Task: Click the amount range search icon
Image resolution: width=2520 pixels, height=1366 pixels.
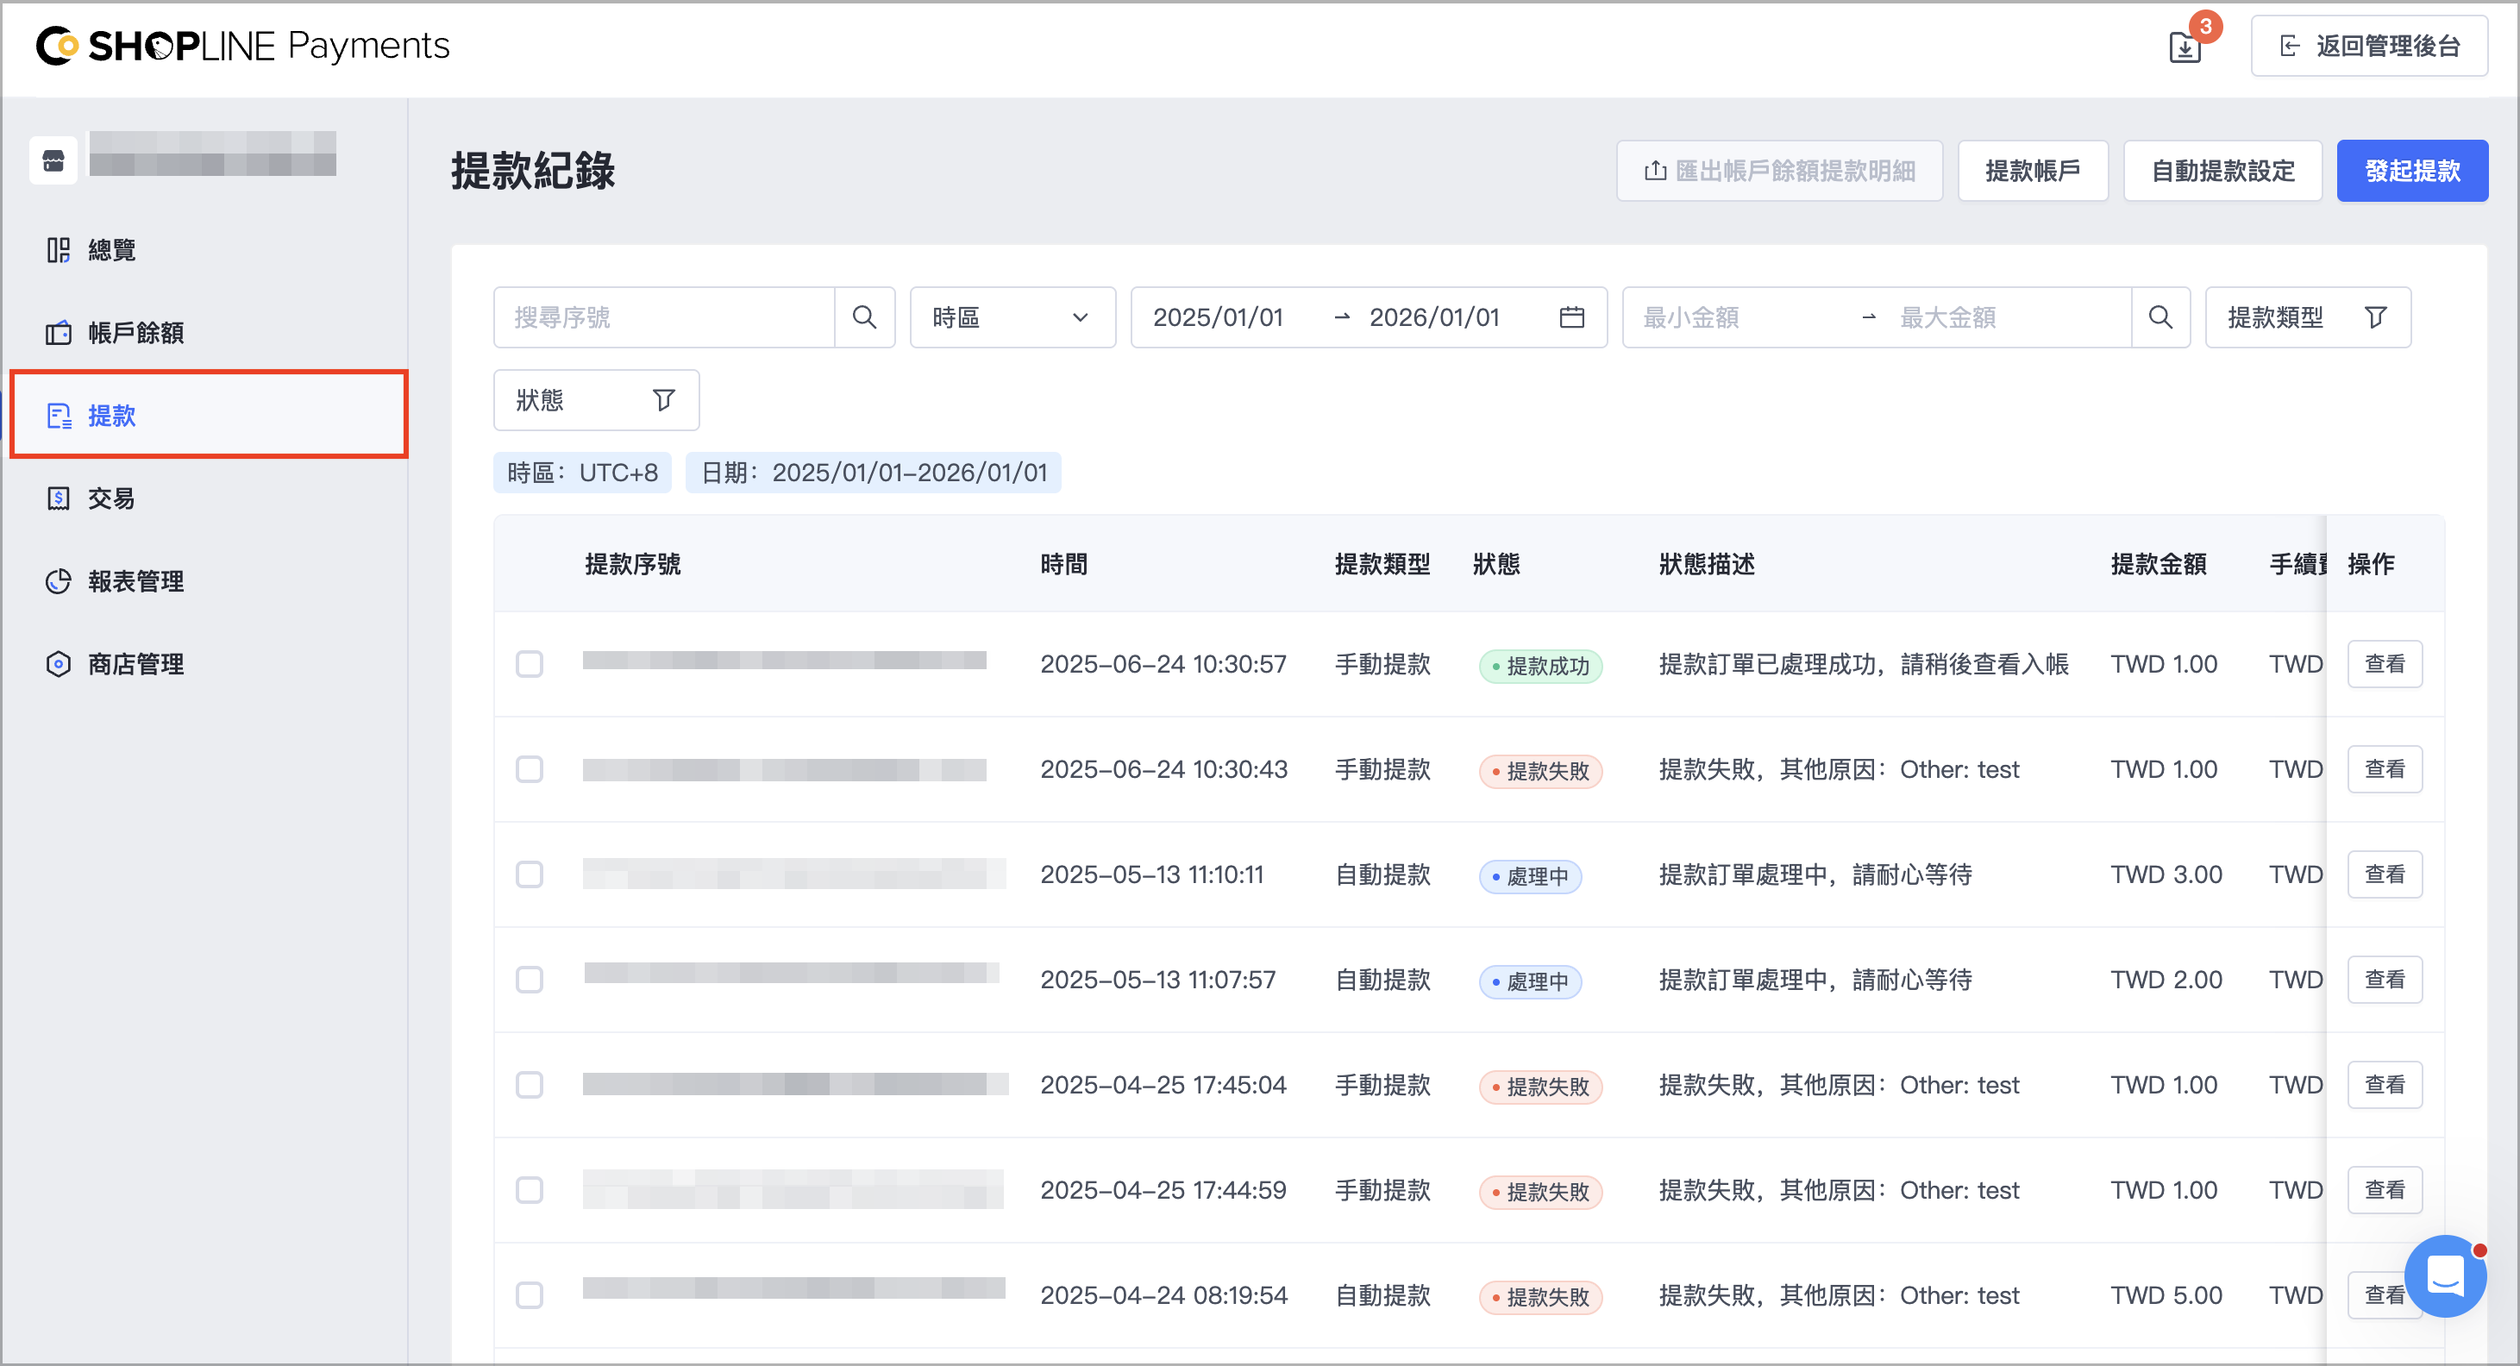Action: point(2160,317)
